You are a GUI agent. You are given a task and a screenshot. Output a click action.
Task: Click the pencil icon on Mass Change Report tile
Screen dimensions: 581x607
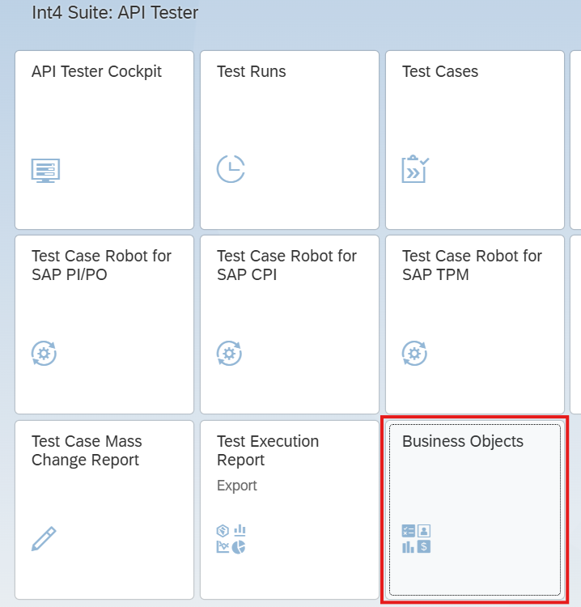pos(45,538)
